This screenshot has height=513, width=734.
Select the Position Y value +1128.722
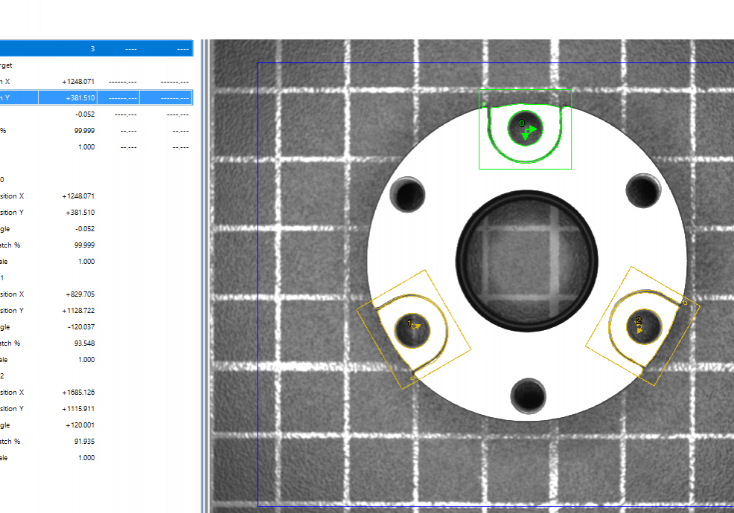[78, 311]
